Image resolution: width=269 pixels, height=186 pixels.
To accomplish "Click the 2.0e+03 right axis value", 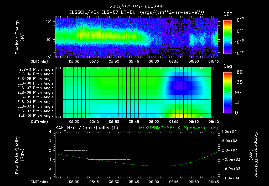I will point(230,150).
